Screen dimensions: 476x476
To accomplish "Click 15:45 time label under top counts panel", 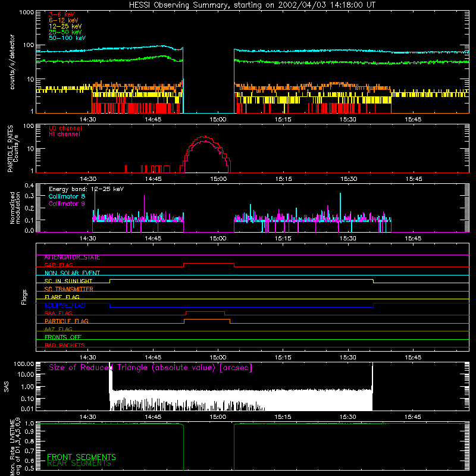I will click(x=413, y=120).
